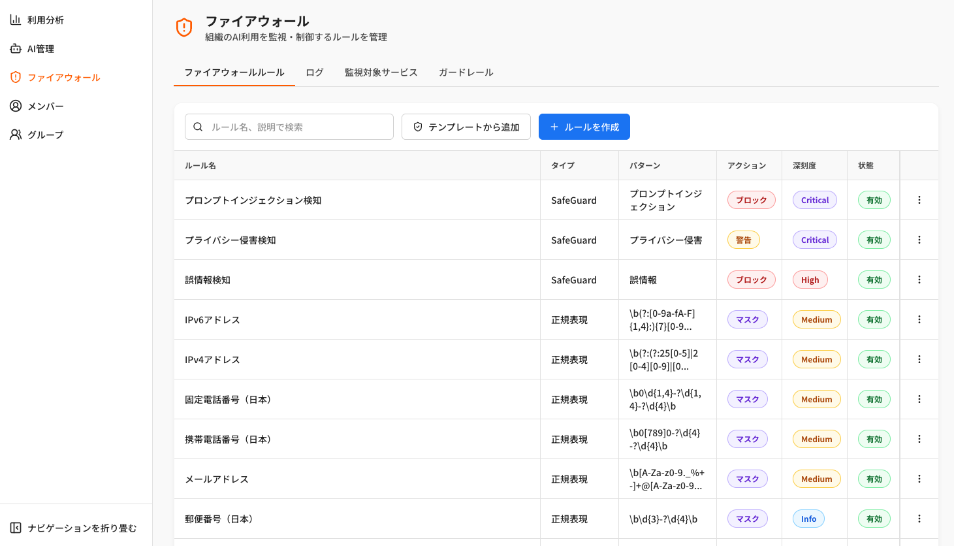Open more menu for IPv4アドレス
This screenshot has height=546, width=954.
[919, 360]
